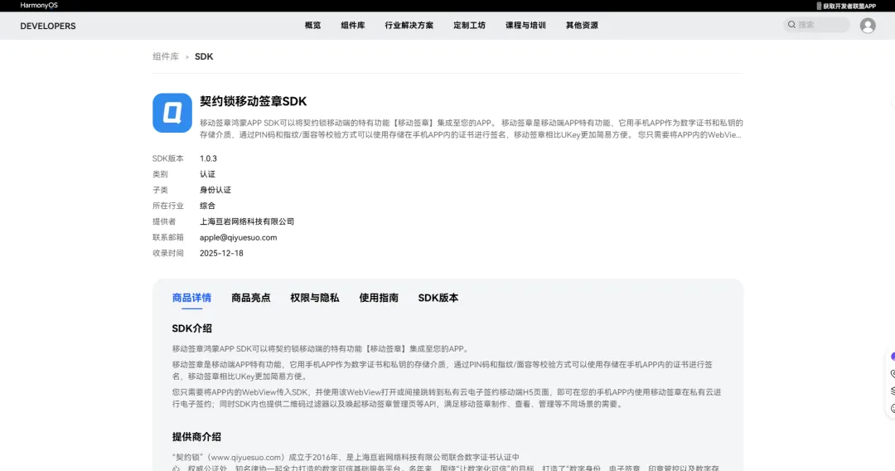Open the 概览 navigation menu
The image size is (895, 471).
[x=312, y=25]
